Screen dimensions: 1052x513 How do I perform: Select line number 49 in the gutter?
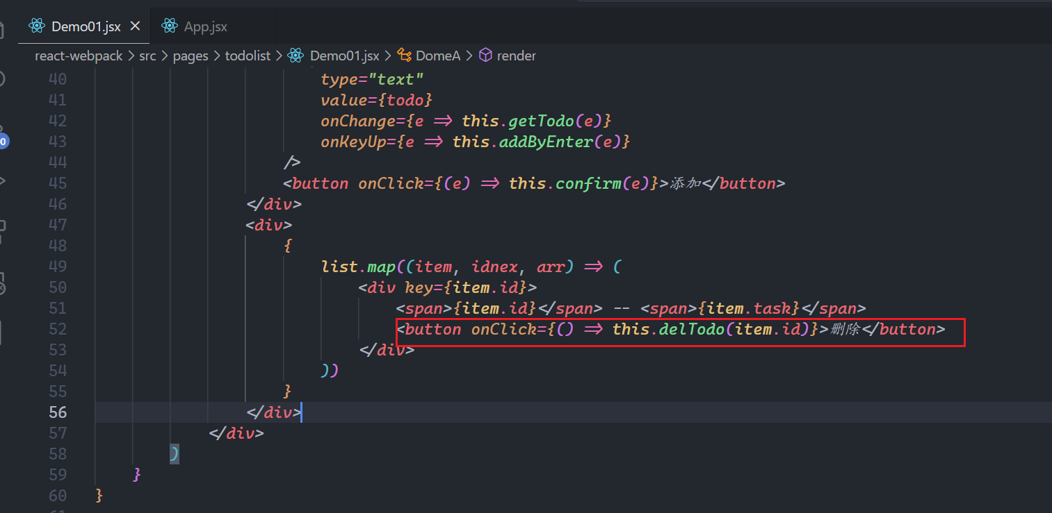click(x=58, y=267)
